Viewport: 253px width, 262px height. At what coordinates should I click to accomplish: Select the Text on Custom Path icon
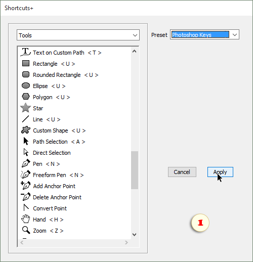(x=26, y=52)
